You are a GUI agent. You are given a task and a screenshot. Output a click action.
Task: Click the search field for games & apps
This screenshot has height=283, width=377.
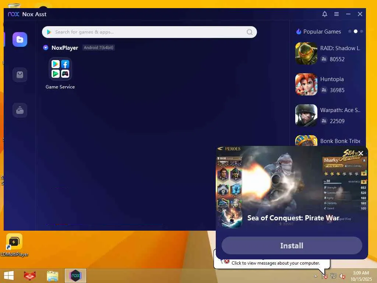point(149,32)
